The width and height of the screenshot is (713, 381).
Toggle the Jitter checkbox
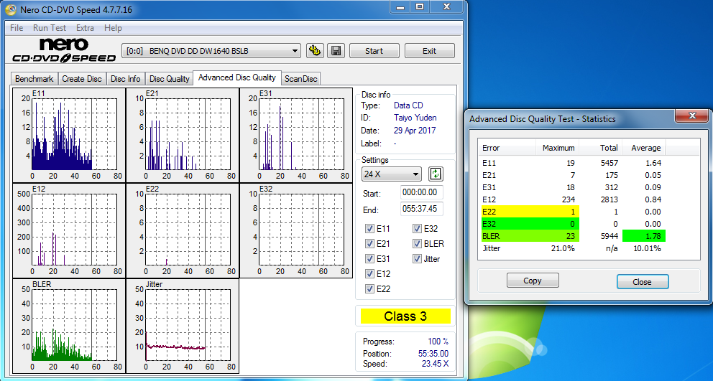point(417,259)
